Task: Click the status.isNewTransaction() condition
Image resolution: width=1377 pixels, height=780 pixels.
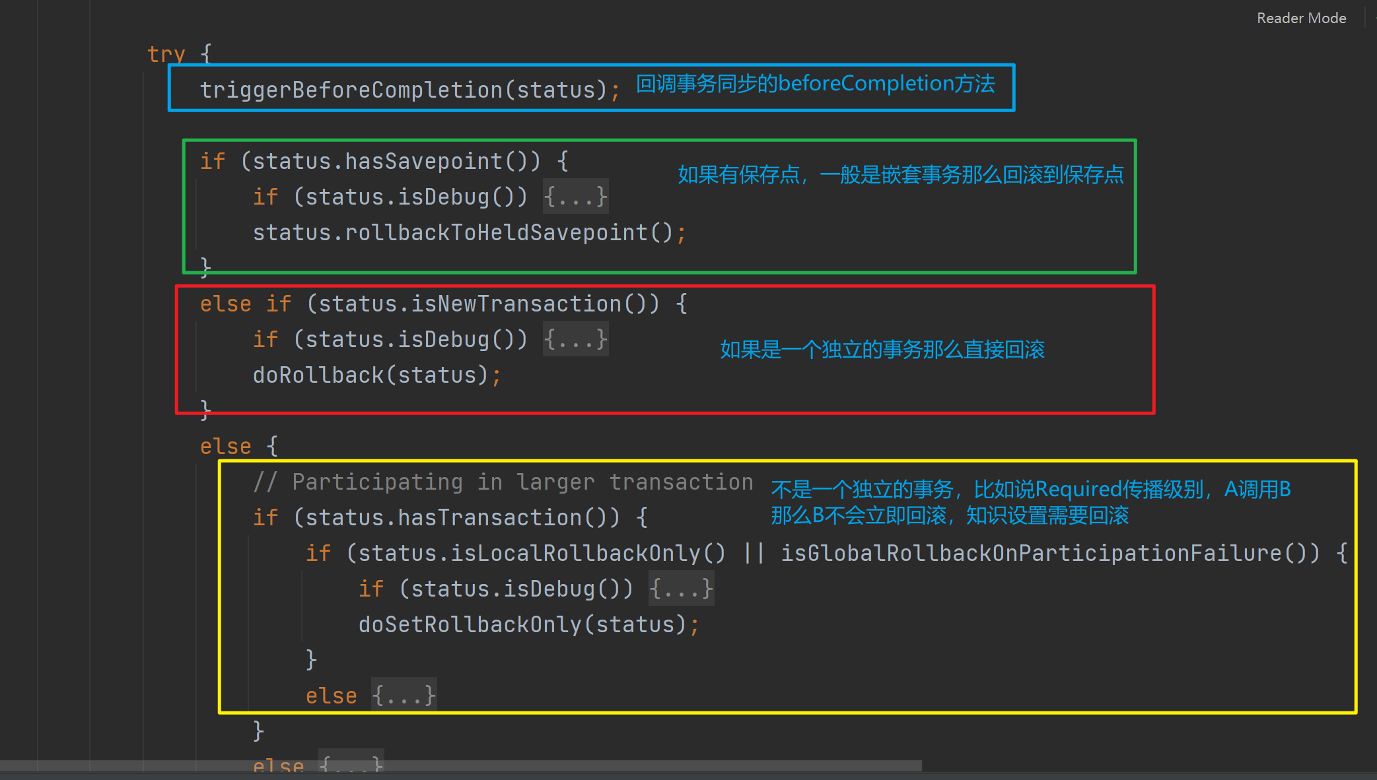Action: click(483, 304)
